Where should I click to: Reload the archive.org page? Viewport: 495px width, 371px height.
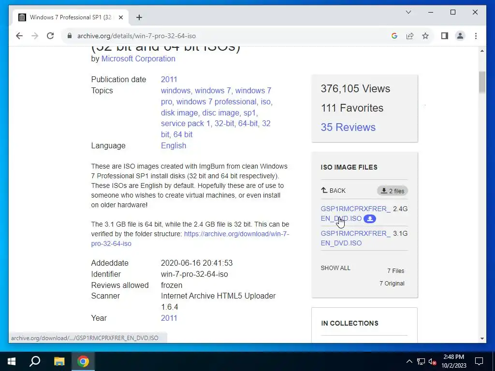point(50,36)
